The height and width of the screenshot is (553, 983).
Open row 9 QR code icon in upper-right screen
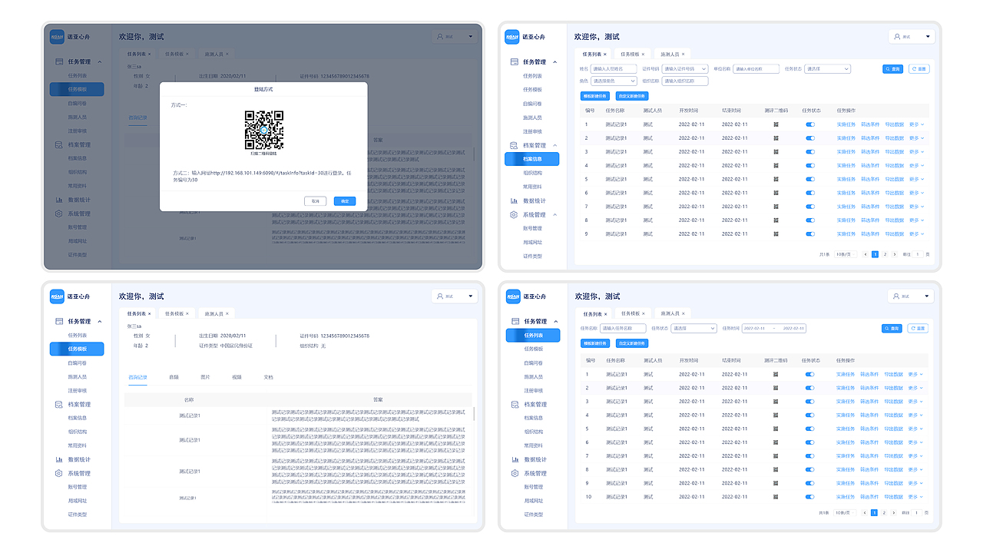click(776, 233)
